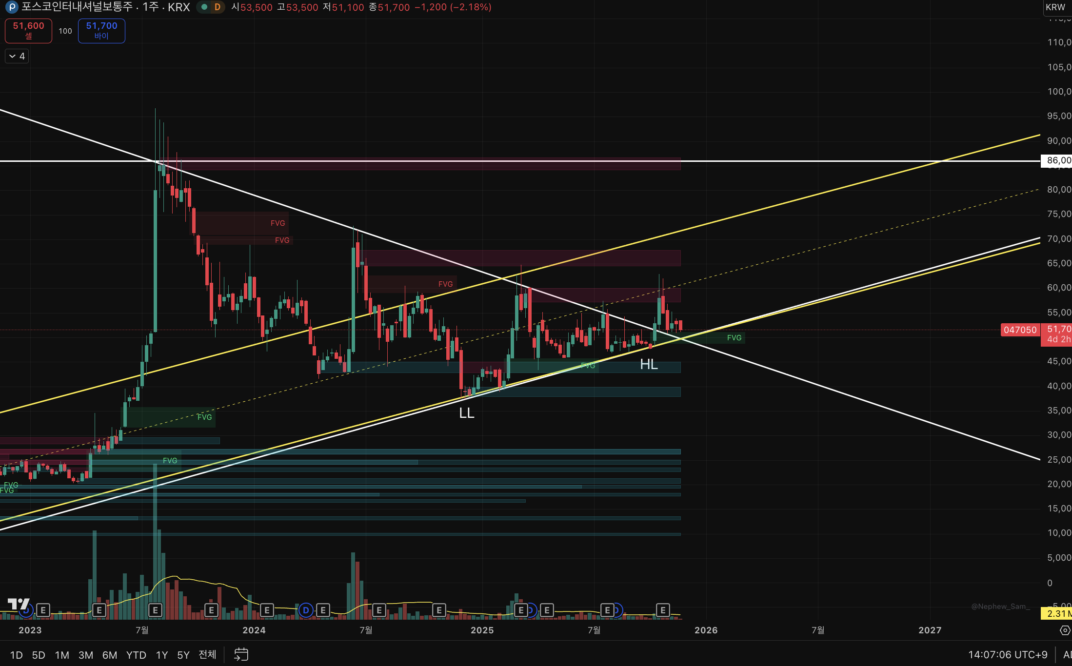Click the blue D dividend marker near 2024
The image size is (1072, 666).
pos(306,610)
